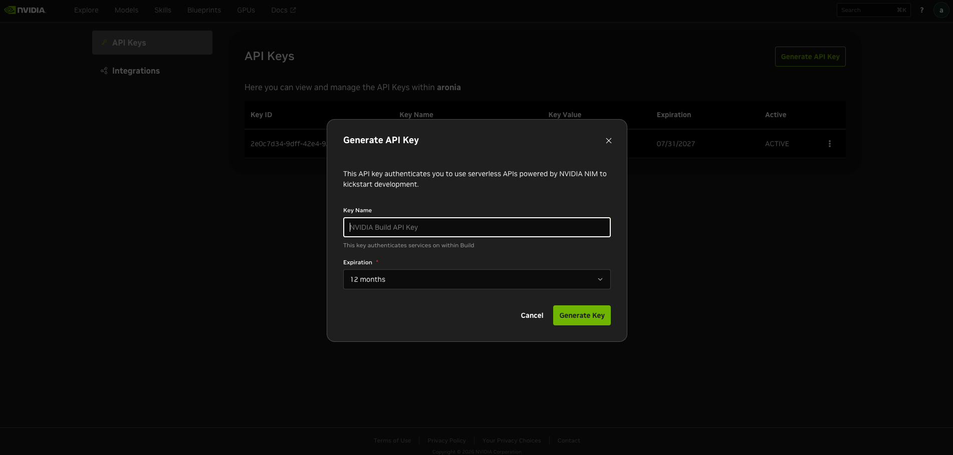
Task: Click the Generate API Key page button
Action: [810, 57]
